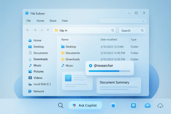Sort by the Name column header
This screenshot has height=114, width=171.
pyautogui.click(x=65, y=39)
